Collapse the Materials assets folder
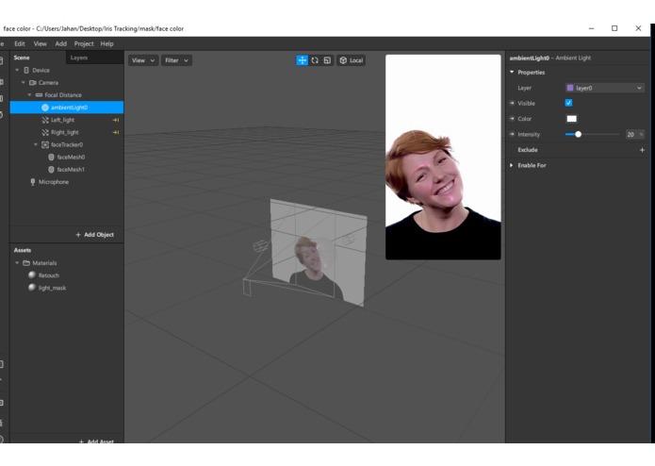This screenshot has width=655, height=466. tap(17, 263)
